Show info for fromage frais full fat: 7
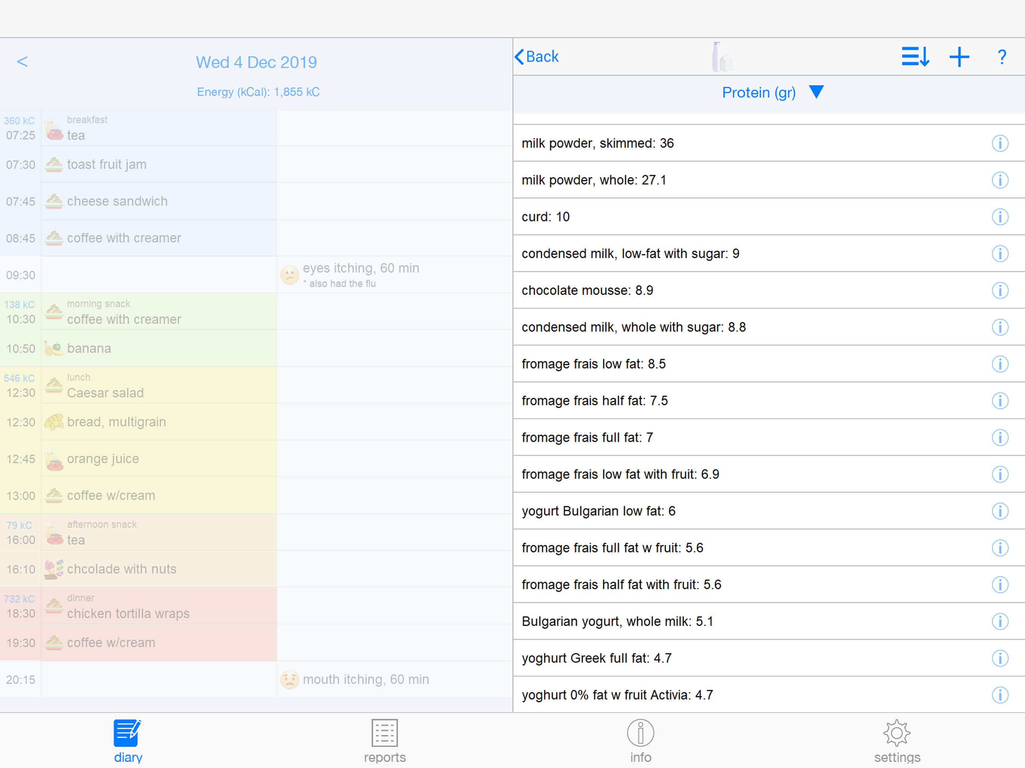 click(1000, 437)
